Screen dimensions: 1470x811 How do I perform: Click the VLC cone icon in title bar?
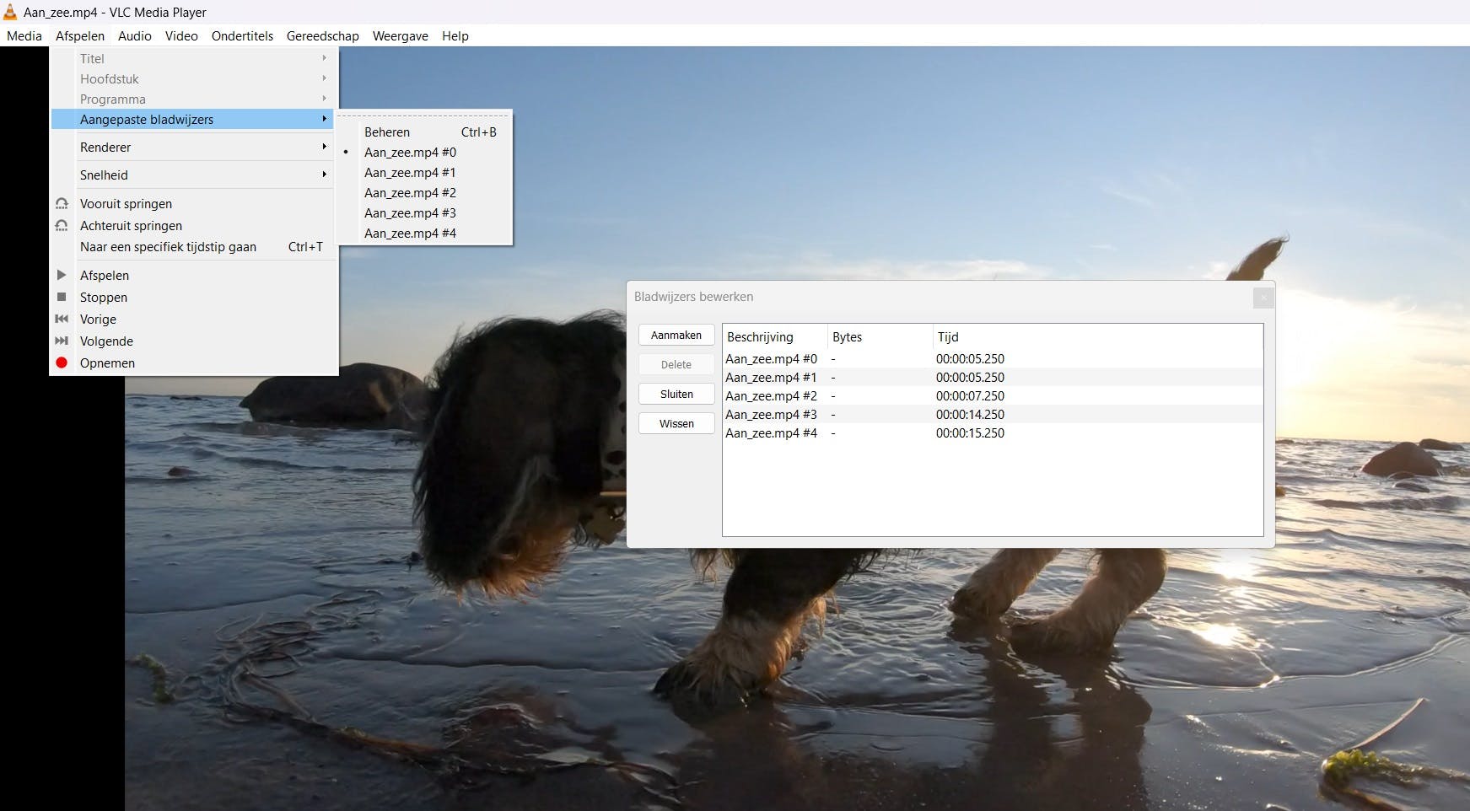click(x=10, y=12)
